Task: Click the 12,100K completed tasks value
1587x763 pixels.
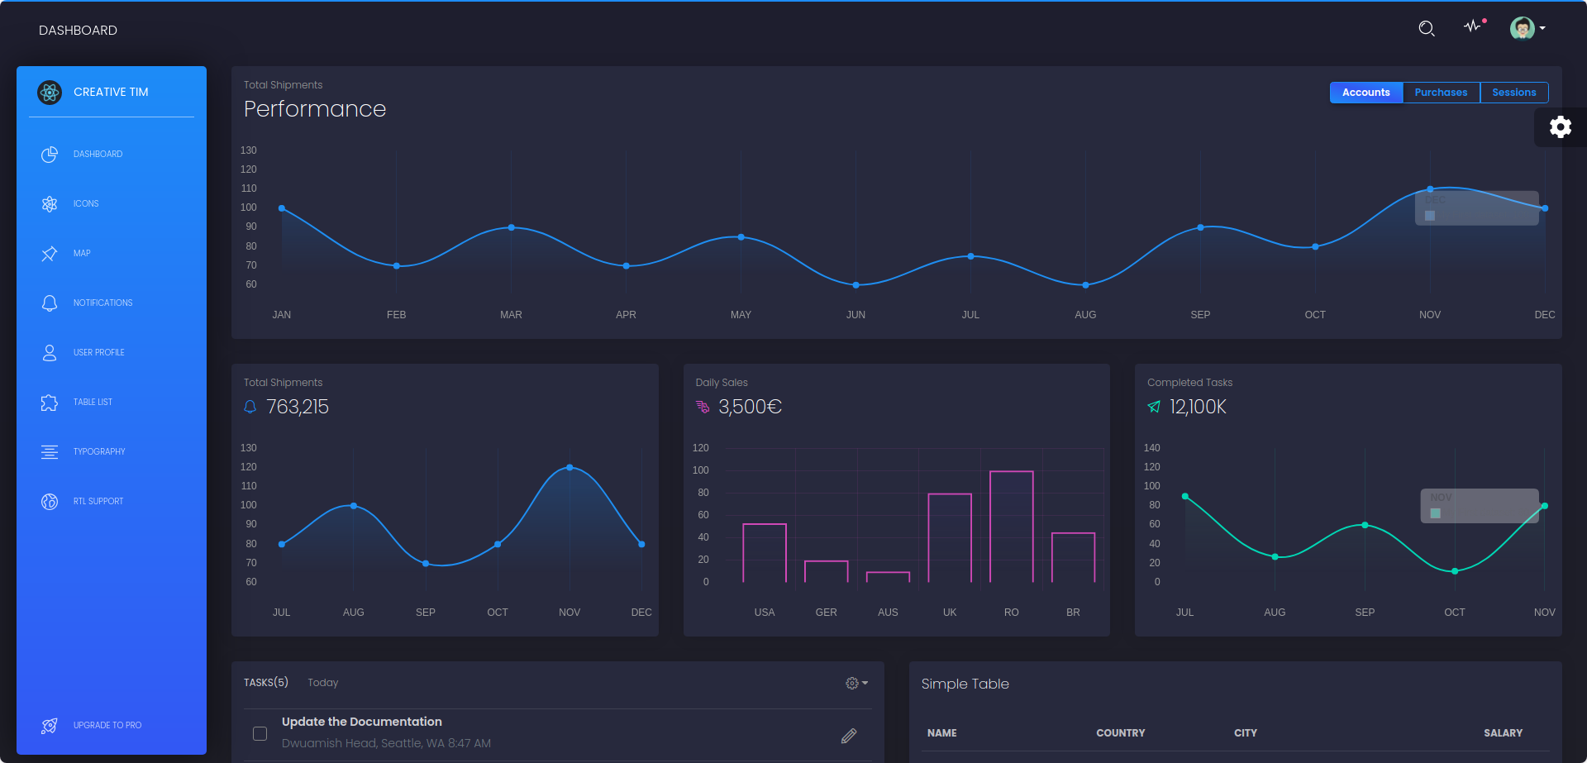Action: point(1198,407)
